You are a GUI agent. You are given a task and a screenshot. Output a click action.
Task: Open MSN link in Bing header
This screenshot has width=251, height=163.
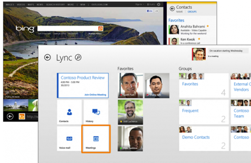click(x=83, y=5)
